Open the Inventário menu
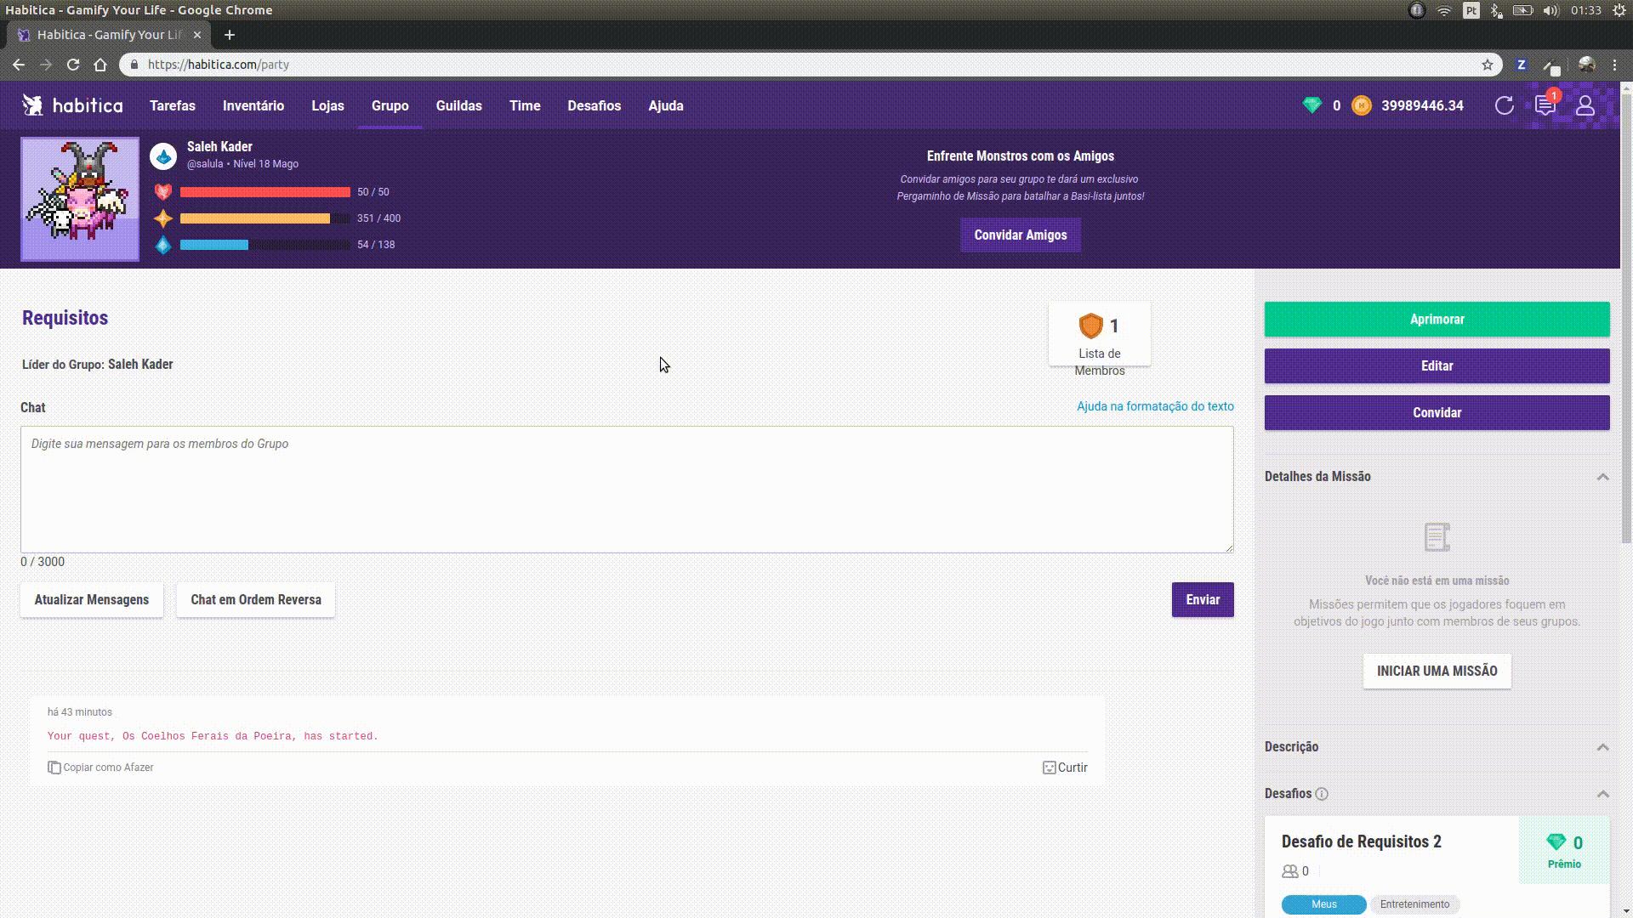This screenshot has width=1633, height=918. click(253, 105)
